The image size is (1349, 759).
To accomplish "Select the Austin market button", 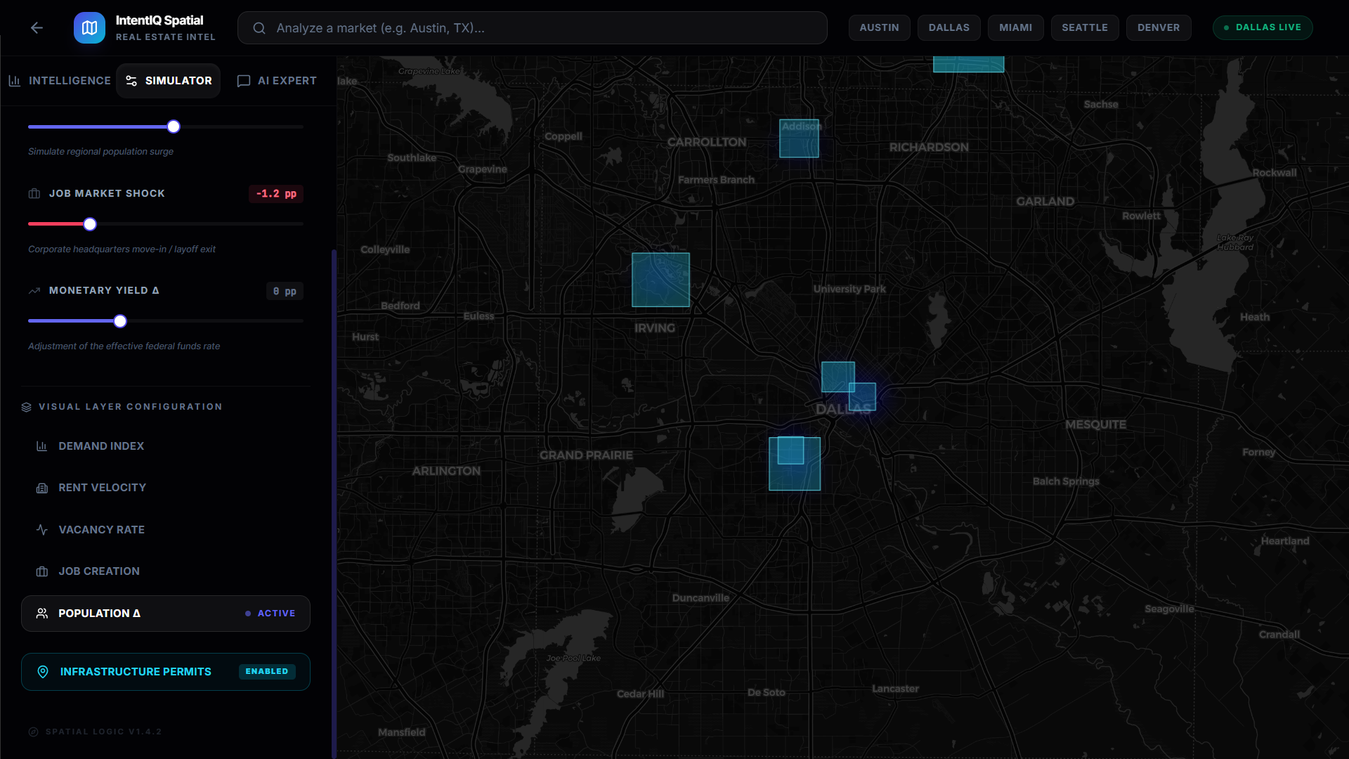I will (879, 27).
